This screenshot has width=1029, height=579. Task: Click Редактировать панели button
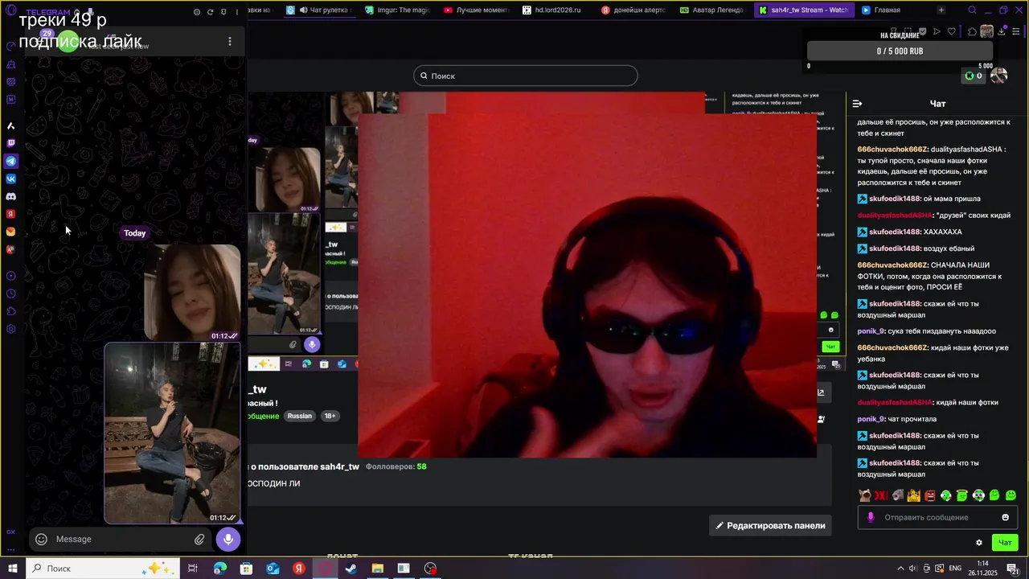coord(770,526)
